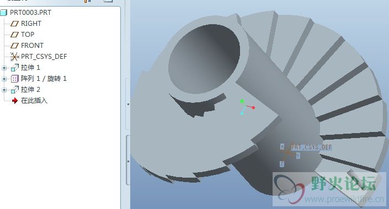
Task: Click the 拉伸 2 extrude feature icon
Action: (x=15, y=90)
